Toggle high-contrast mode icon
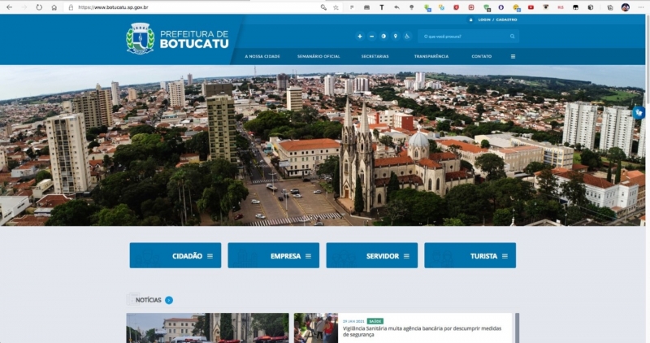 [x=383, y=37]
